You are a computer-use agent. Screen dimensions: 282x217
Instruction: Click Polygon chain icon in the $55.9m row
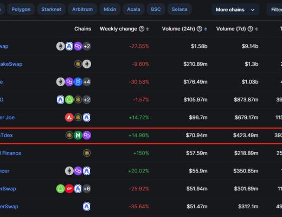pos(78,171)
